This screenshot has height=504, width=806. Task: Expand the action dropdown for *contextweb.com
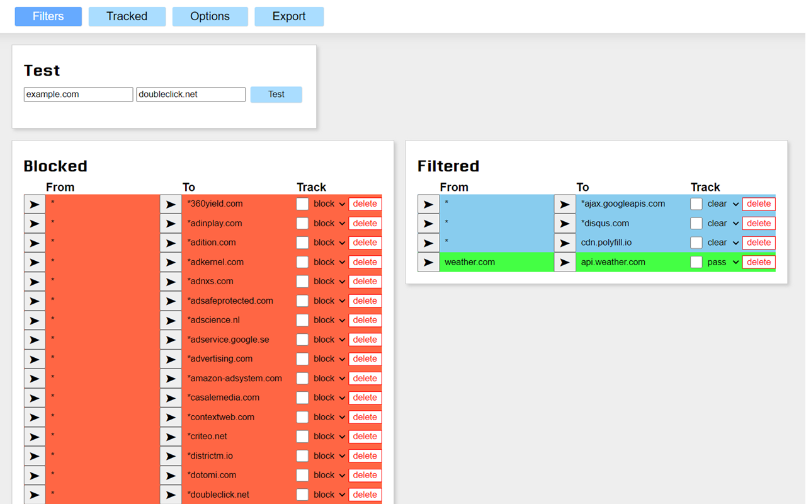329,417
